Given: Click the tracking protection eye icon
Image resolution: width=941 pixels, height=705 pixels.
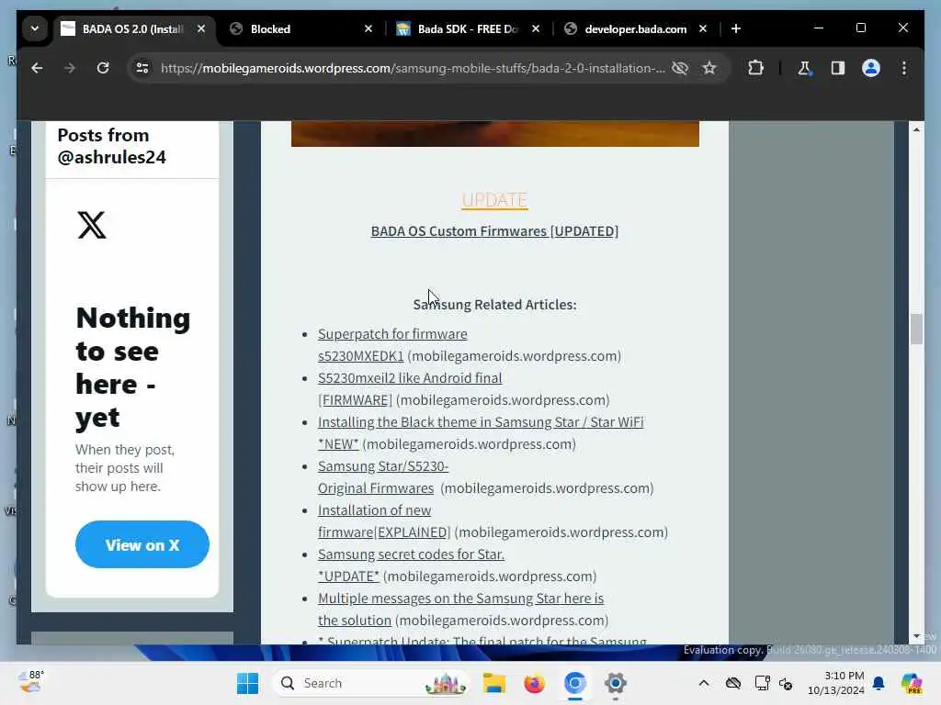Looking at the screenshot, I should [x=680, y=68].
